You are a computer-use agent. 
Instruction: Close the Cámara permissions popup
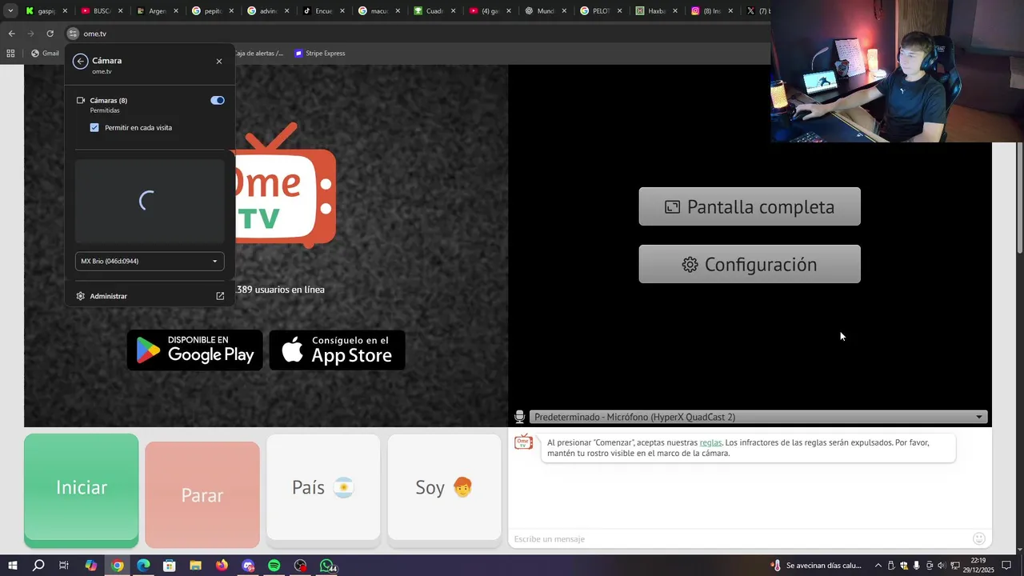click(219, 62)
